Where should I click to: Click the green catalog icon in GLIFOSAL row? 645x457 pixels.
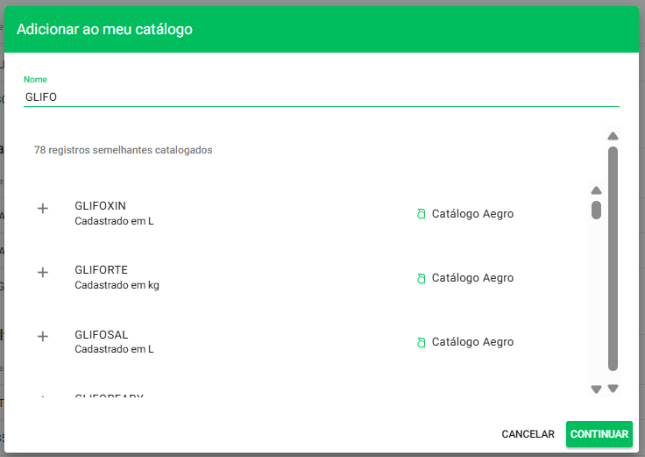coord(421,342)
